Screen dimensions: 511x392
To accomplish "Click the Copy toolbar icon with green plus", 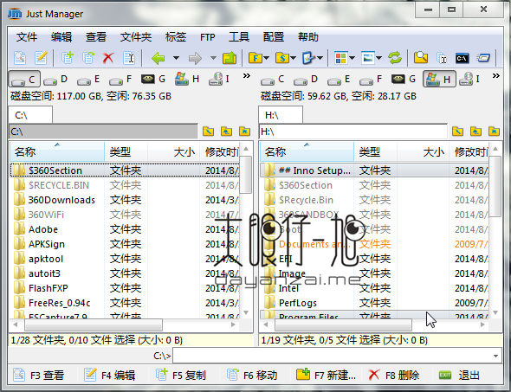I will [68, 58].
